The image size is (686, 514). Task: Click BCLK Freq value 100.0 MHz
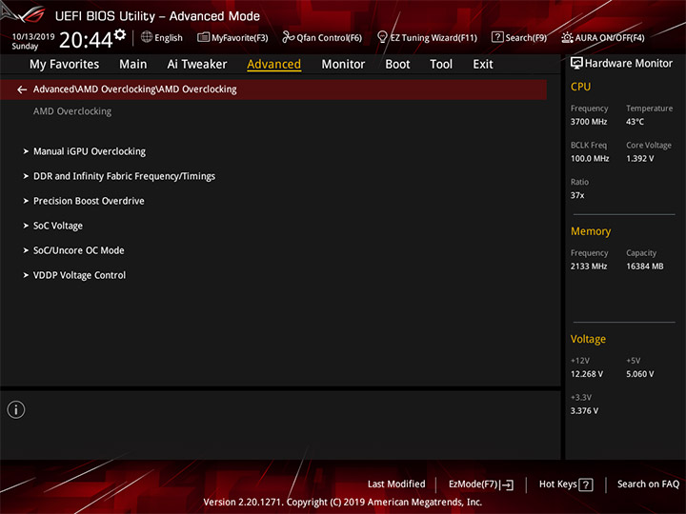[590, 159]
